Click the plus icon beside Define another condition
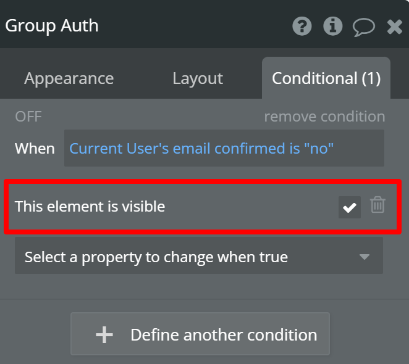This screenshot has height=364, width=409. point(104,334)
